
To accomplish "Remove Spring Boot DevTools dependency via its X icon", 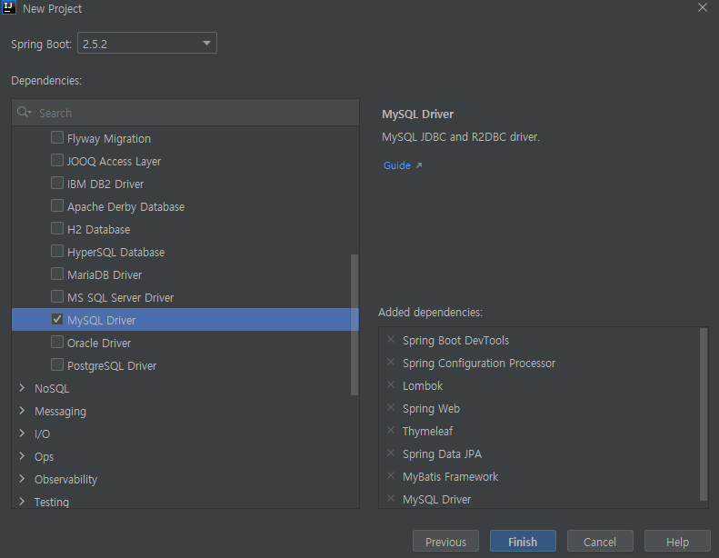I will 391,340.
